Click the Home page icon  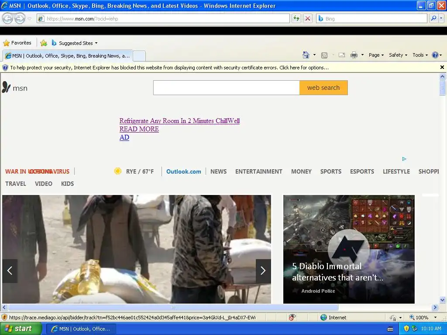[x=306, y=55]
